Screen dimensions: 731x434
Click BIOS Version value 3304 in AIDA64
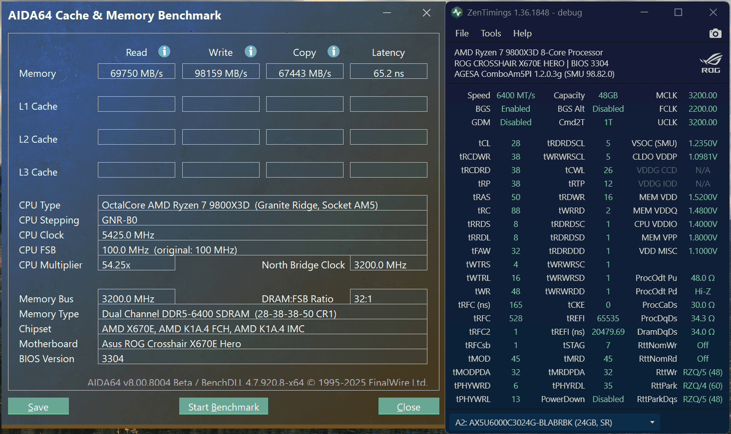(263, 357)
